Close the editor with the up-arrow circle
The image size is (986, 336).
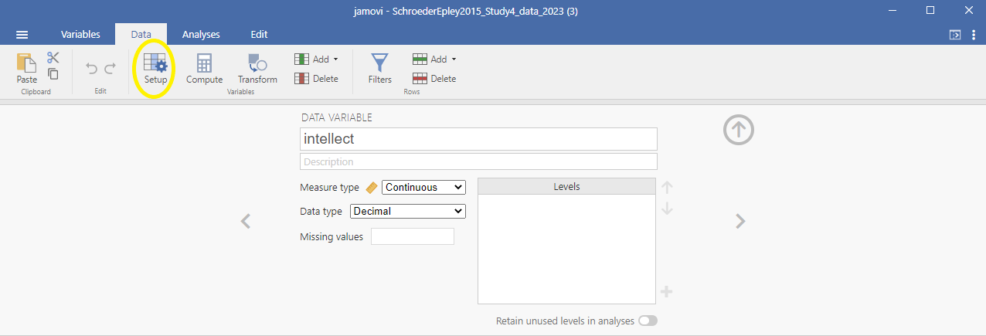coord(739,129)
